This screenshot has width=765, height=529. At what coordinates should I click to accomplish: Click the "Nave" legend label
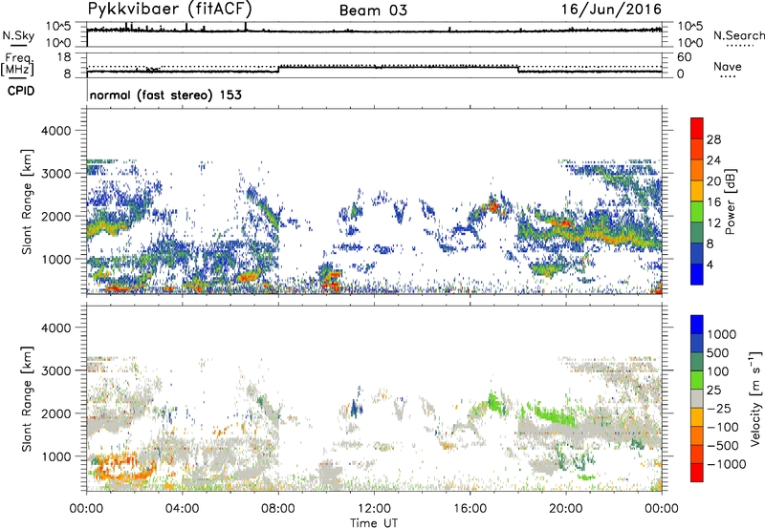pos(728,66)
